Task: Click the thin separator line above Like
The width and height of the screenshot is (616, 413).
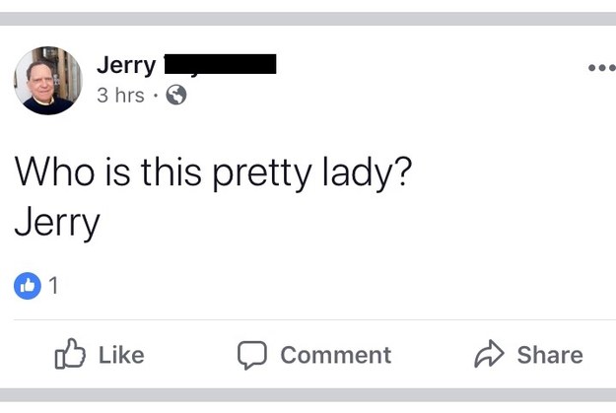Action: [308, 319]
